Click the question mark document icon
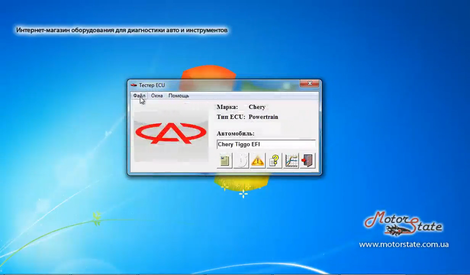 click(274, 160)
